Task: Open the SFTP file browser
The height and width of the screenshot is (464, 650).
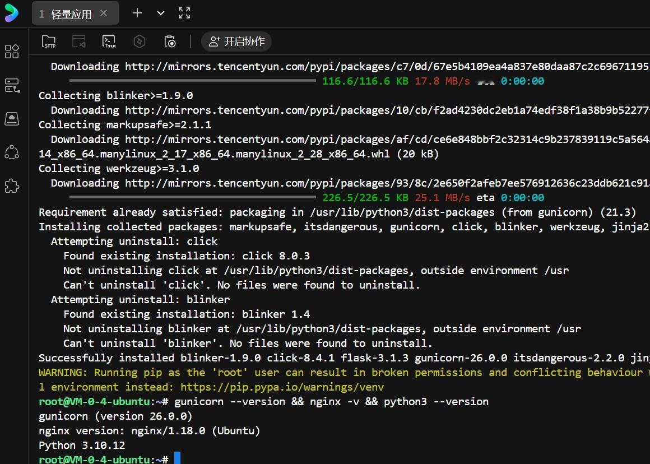Action: point(49,41)
